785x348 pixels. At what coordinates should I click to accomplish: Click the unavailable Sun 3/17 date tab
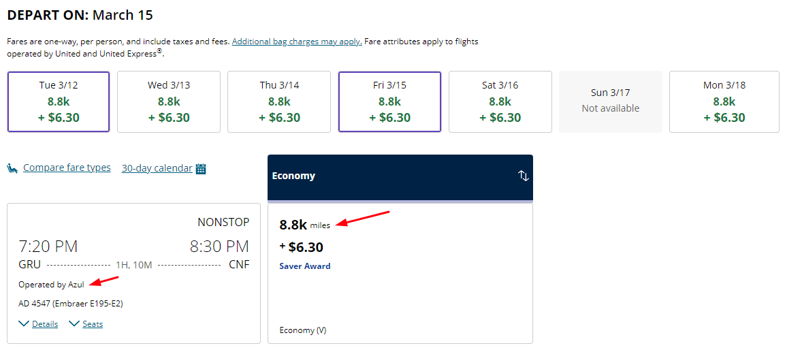610,101
